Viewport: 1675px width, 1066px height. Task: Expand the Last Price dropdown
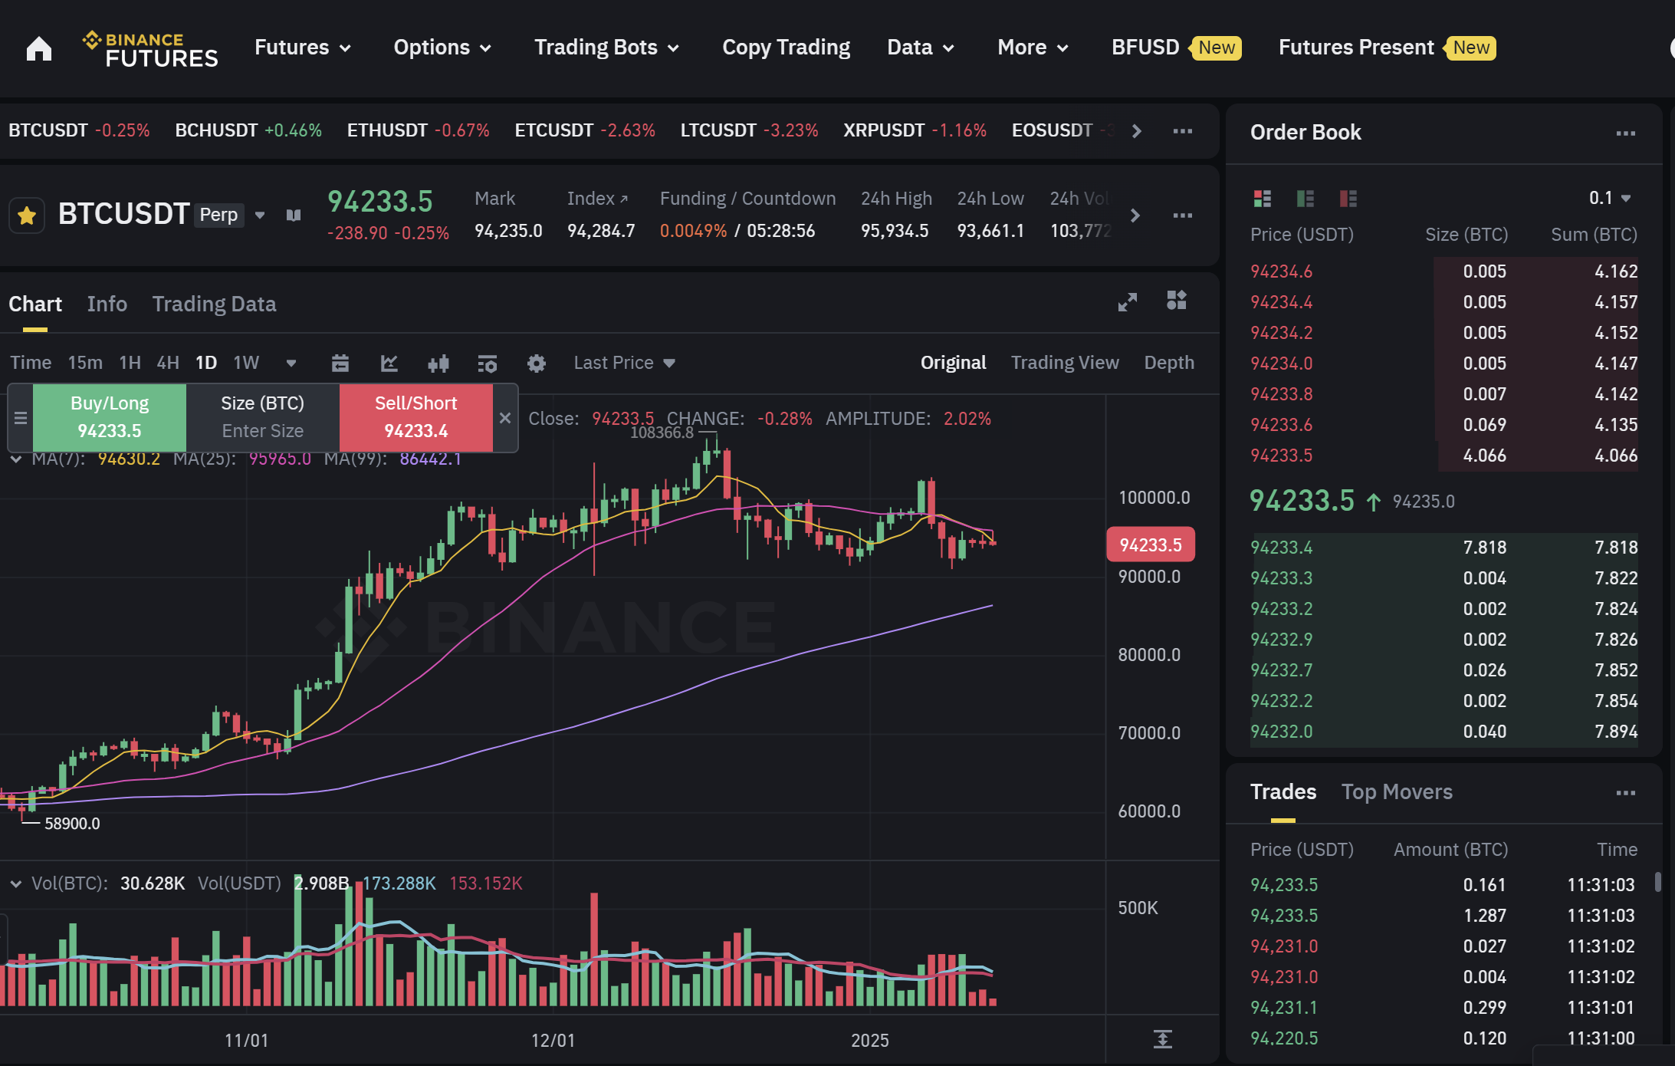pyautogui.click(x=624, y=363)
